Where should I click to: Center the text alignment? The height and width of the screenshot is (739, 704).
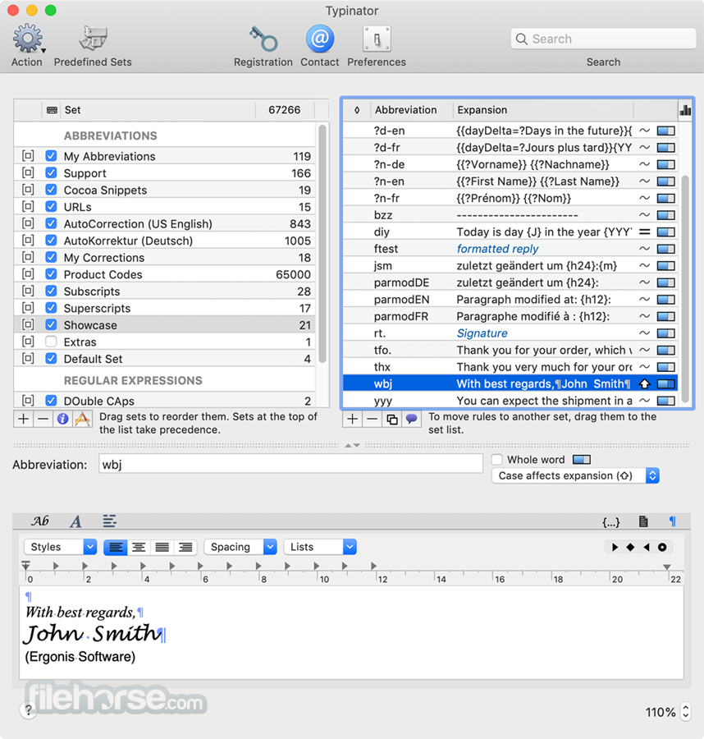click(139, 547)
